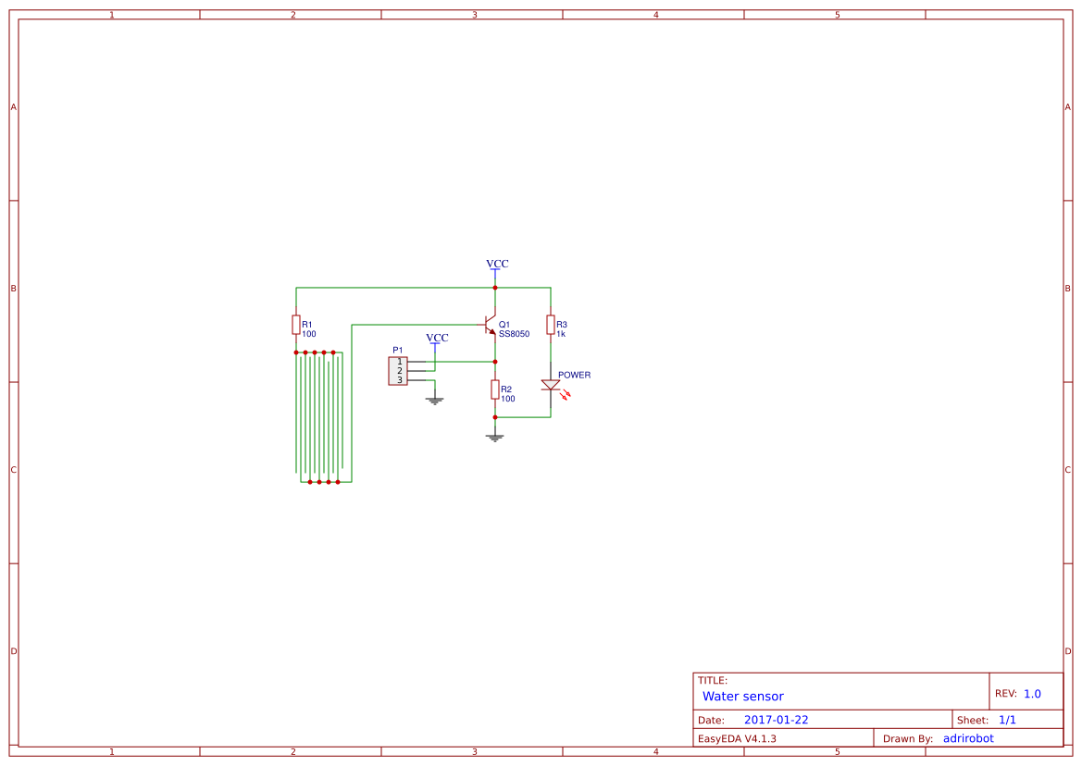This screenshot has height=766, width=1082.
Task: Click the junction dot above transistor Q1
Action: point(495,287)
